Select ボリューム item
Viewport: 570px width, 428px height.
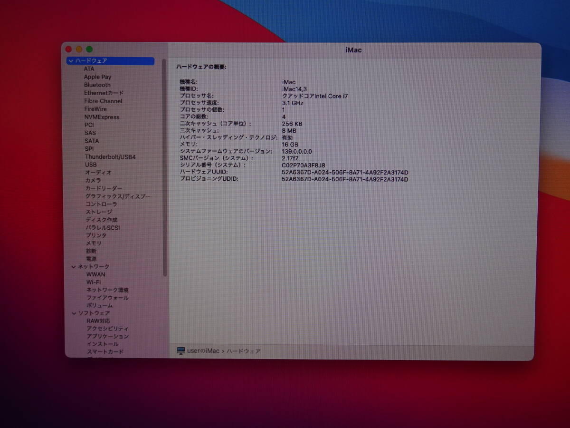point(99,305)
